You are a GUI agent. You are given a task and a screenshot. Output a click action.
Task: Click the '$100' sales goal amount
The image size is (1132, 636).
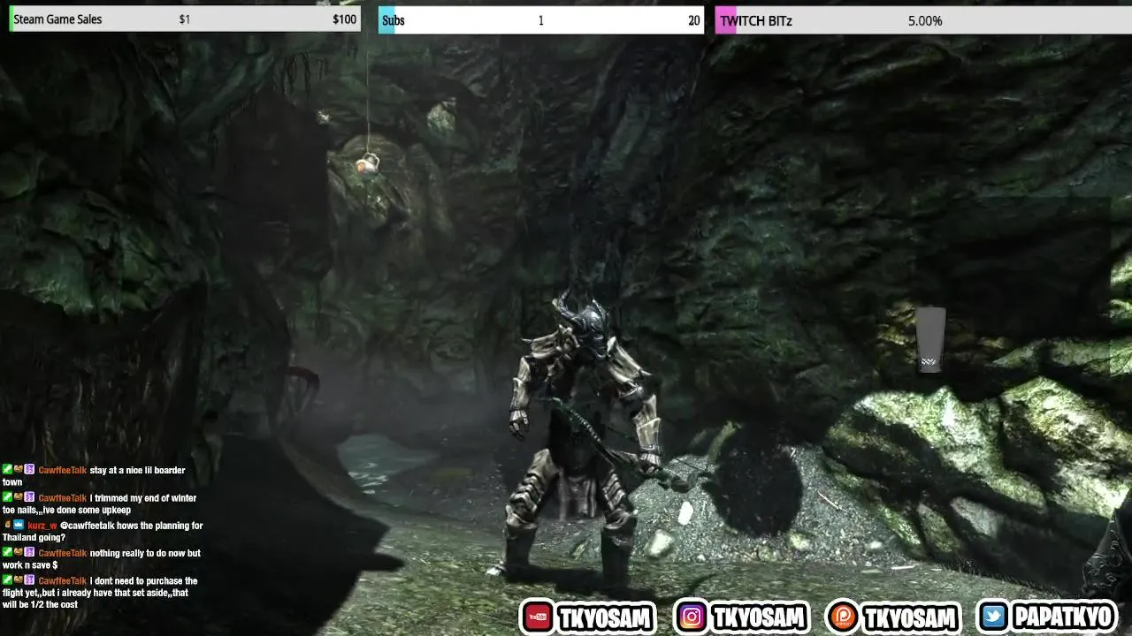coord(345,19)
